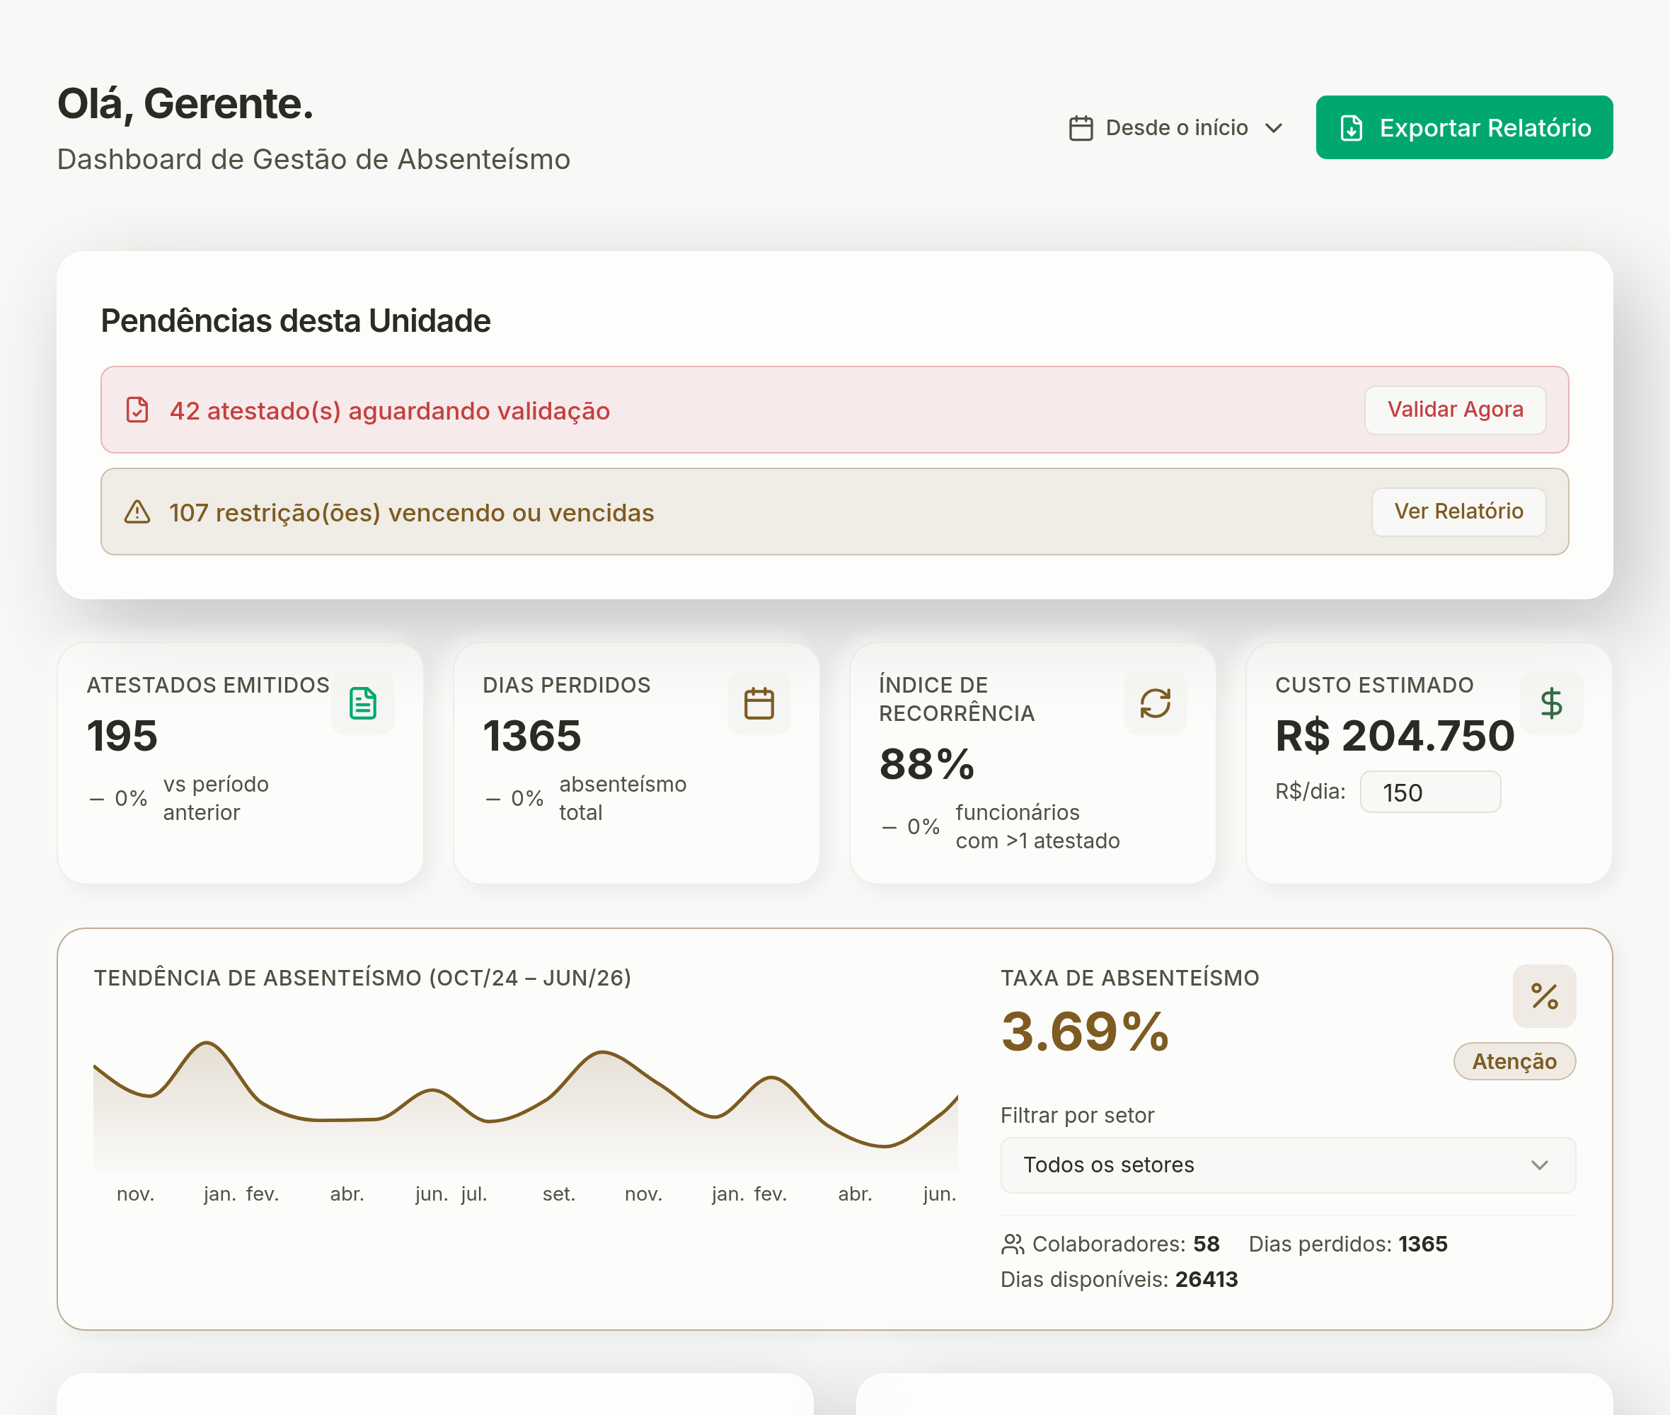This screenshot has height=1415, width=1670.
Task: Open the Todos os setores dropdown
Action: 1287,1165
